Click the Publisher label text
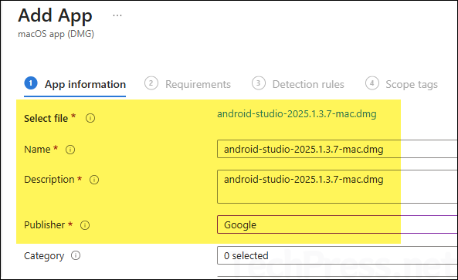This screenshot has height=280, width=458. tap(44, 225)
